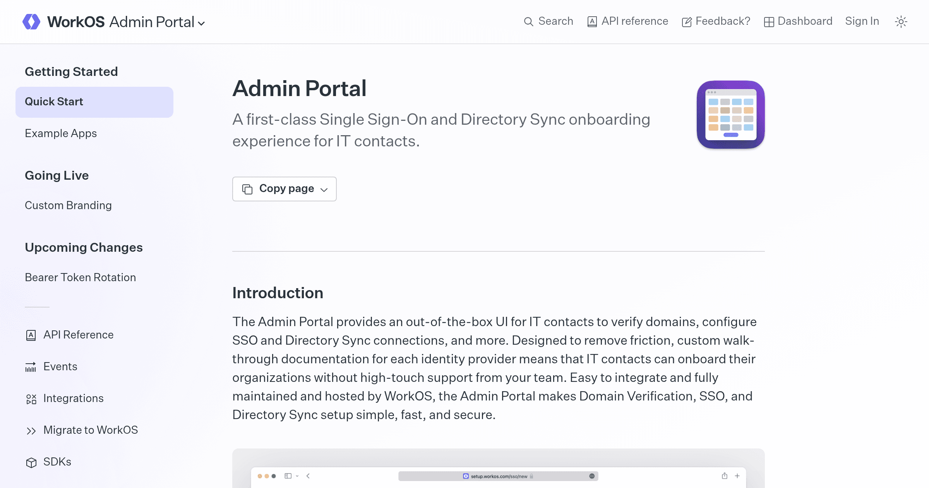The image size is (929, 488).
Task: Click the Going Live section heading
Action: (57, 175)
